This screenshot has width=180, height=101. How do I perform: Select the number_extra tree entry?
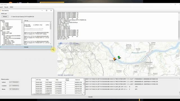pyautogui.click(x=8, y=41)
